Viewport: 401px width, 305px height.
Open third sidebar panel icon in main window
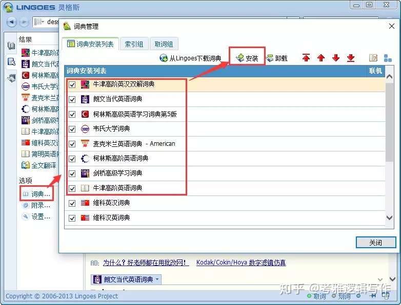[x=11, y=78]
